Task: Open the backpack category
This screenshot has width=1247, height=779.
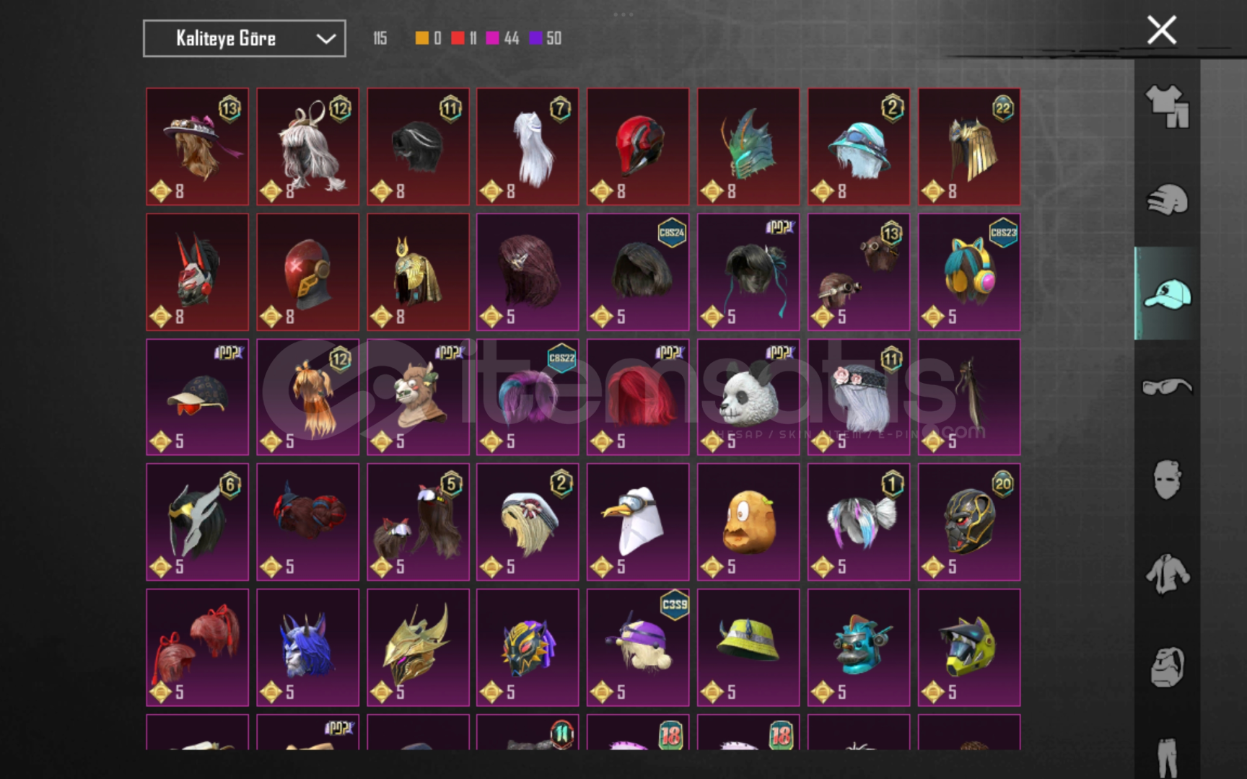Action: click(x=1167, y=667)
